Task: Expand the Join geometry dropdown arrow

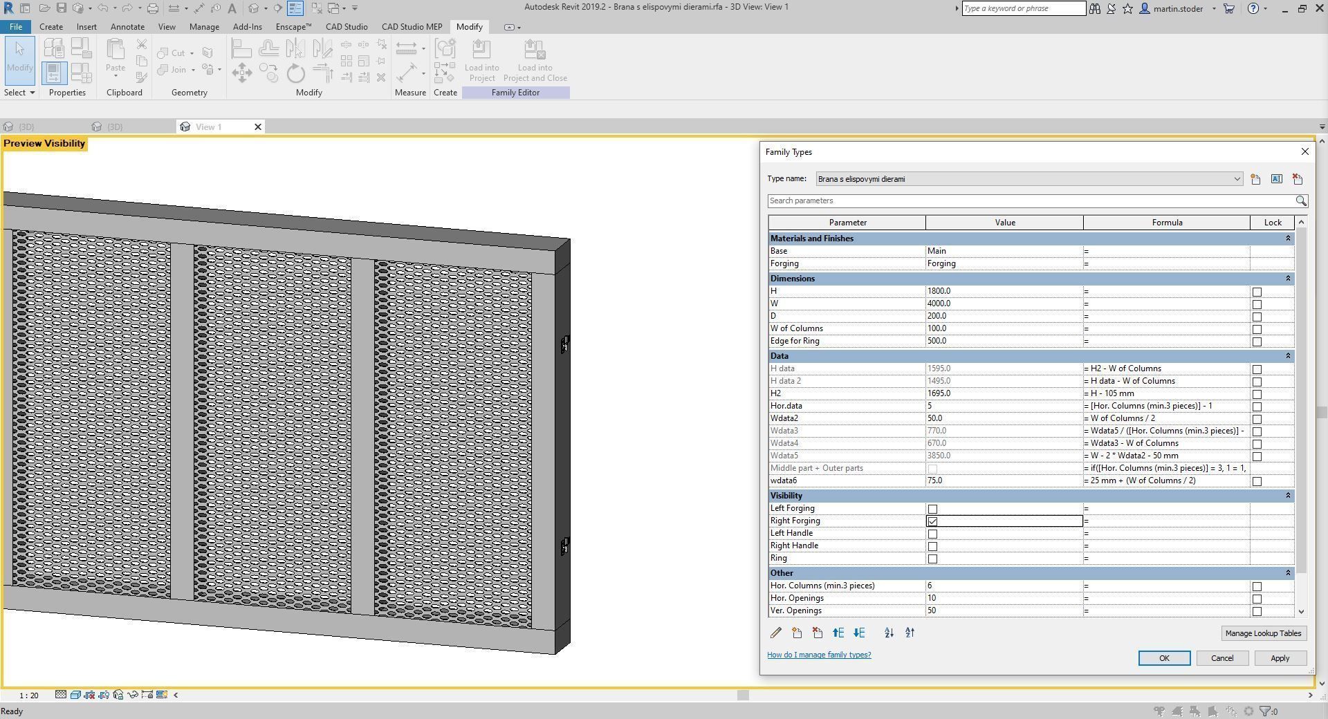Action: 193,70
